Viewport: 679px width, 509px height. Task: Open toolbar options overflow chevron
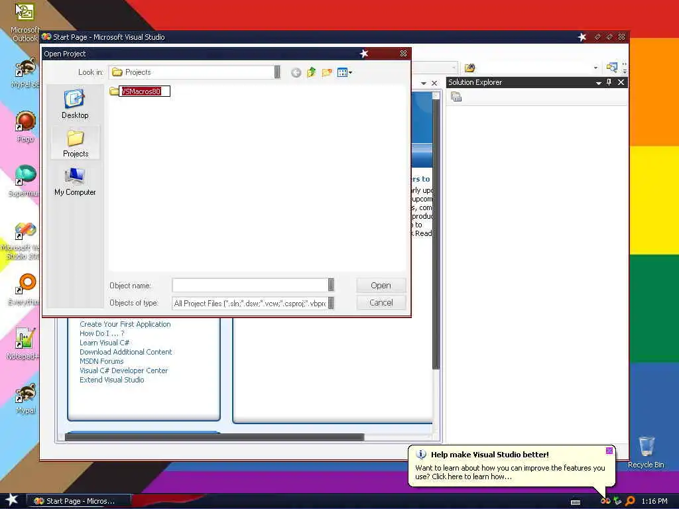(625, 68)
